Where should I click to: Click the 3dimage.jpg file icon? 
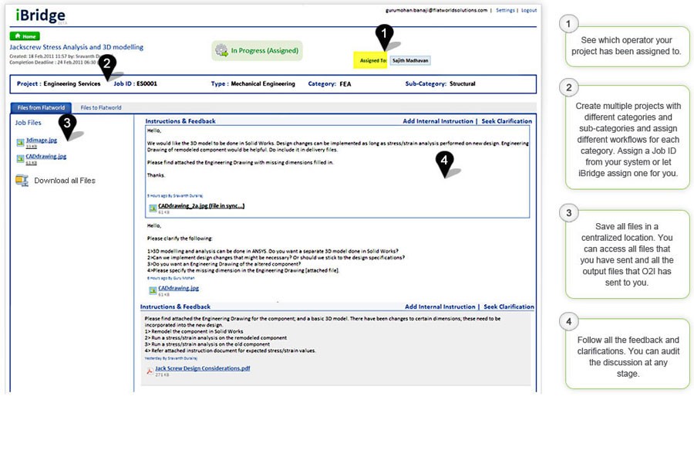click(20, 141)
